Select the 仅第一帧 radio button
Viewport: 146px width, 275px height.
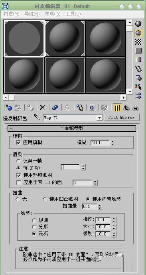18,161
